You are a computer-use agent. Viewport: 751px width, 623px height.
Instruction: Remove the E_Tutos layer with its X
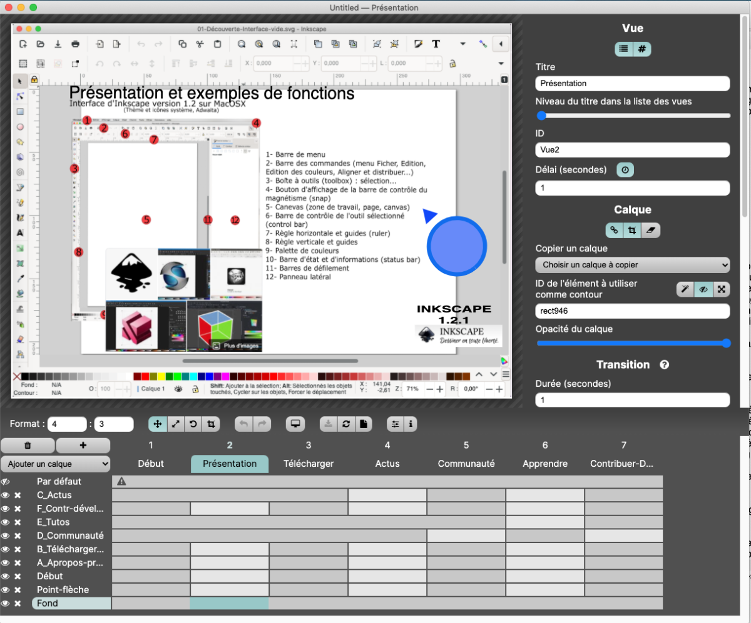[x=18, y=522]
